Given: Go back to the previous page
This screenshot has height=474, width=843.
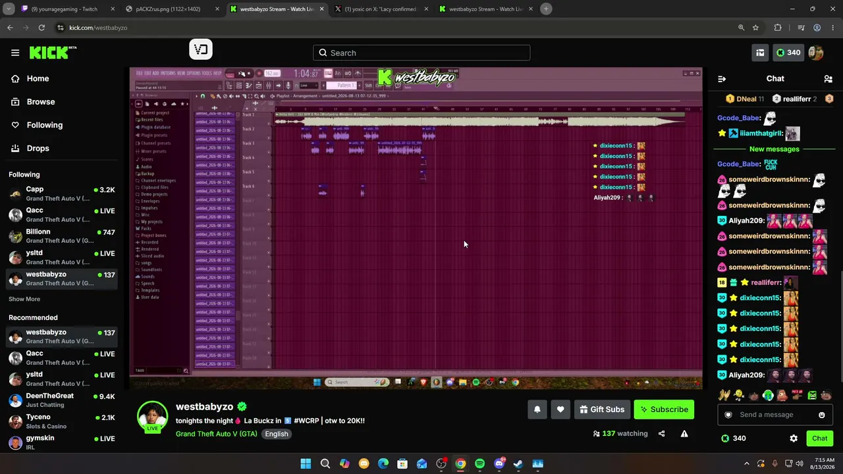Looking at the screenshot, I should [10, 28].
